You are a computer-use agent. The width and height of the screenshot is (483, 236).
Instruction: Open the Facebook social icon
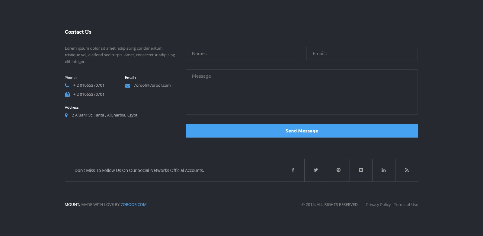click(x=293, y=170)
